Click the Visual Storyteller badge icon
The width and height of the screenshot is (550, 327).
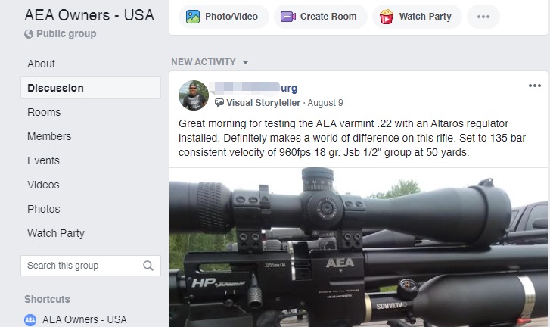click(x=219, y=103)
